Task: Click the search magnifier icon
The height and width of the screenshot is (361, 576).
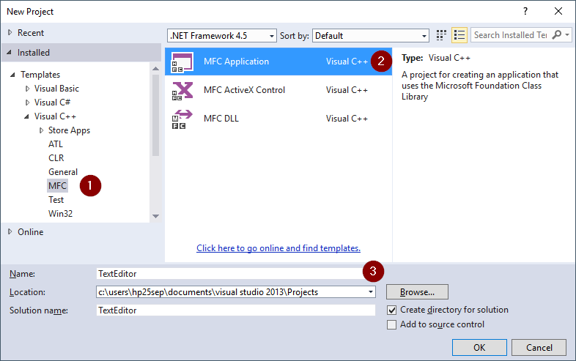Action: (x=556, y=35)
